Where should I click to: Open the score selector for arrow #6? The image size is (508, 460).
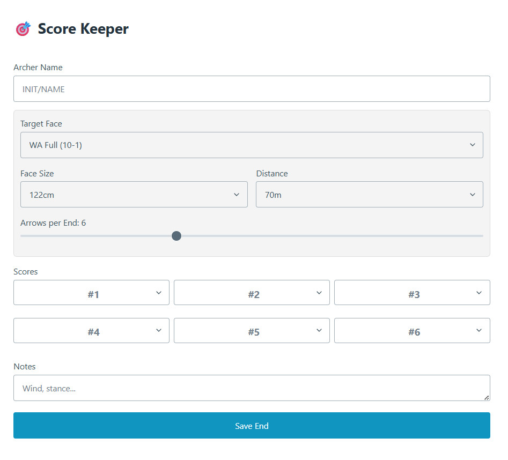(412, 330)
